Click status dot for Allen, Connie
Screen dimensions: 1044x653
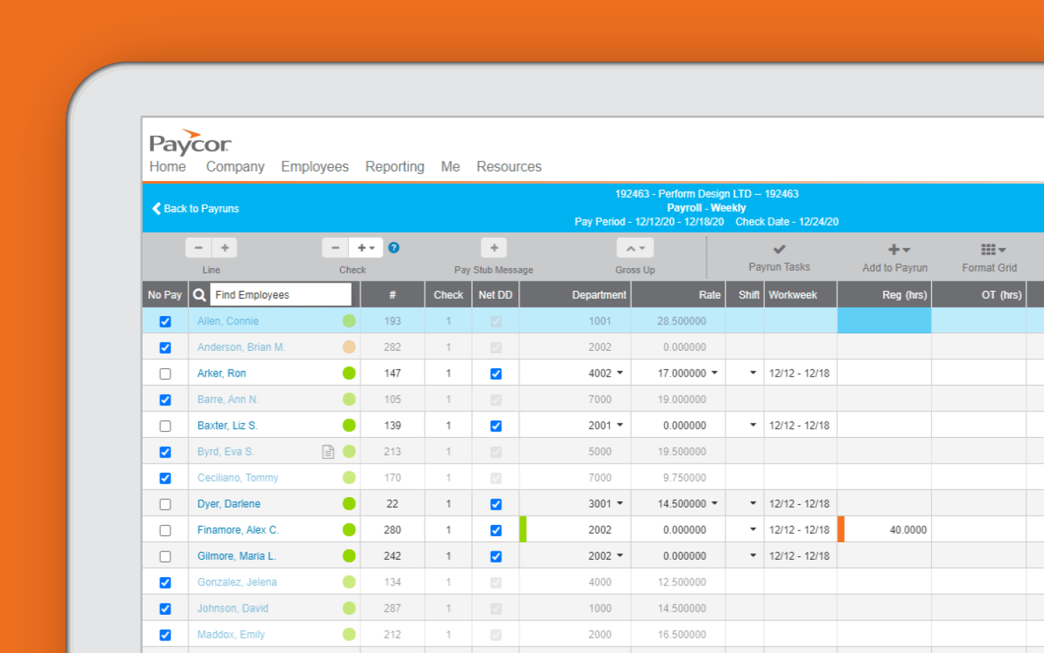click(349, 321)
